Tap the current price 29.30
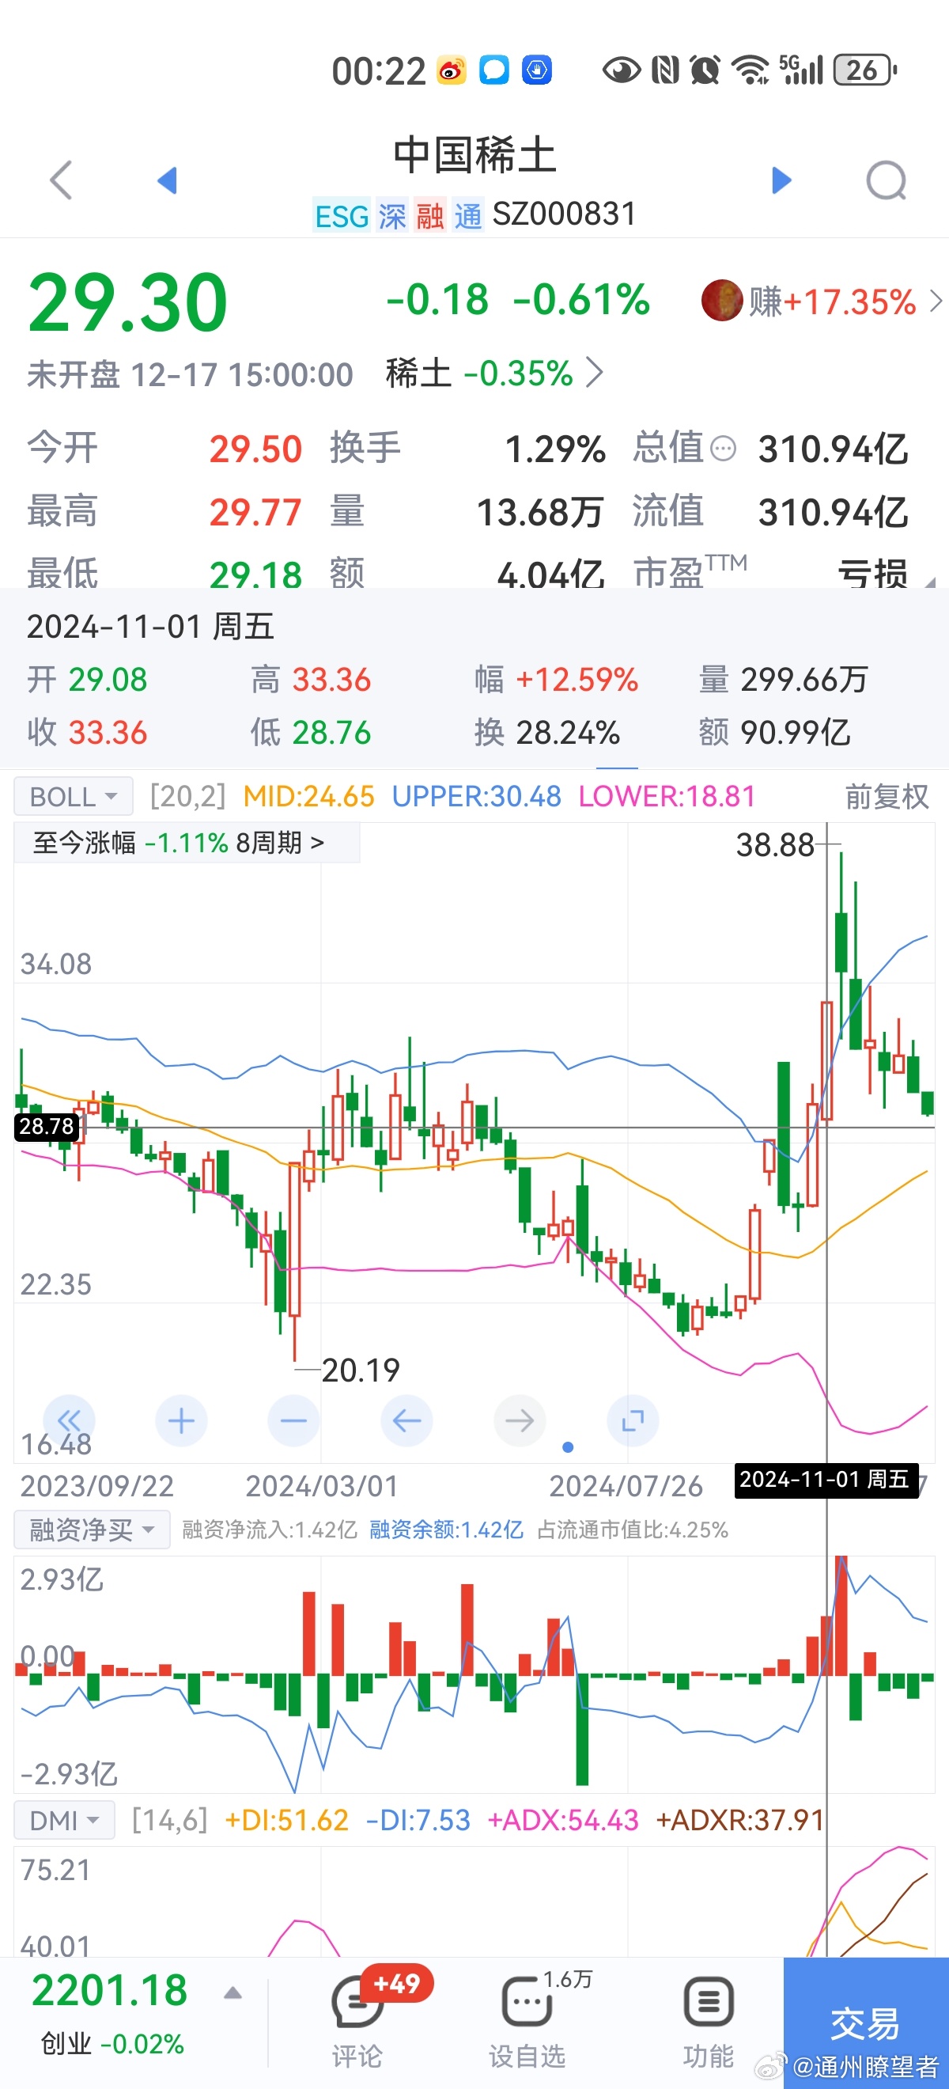949x2089 pixels. [x=128, y=302]
